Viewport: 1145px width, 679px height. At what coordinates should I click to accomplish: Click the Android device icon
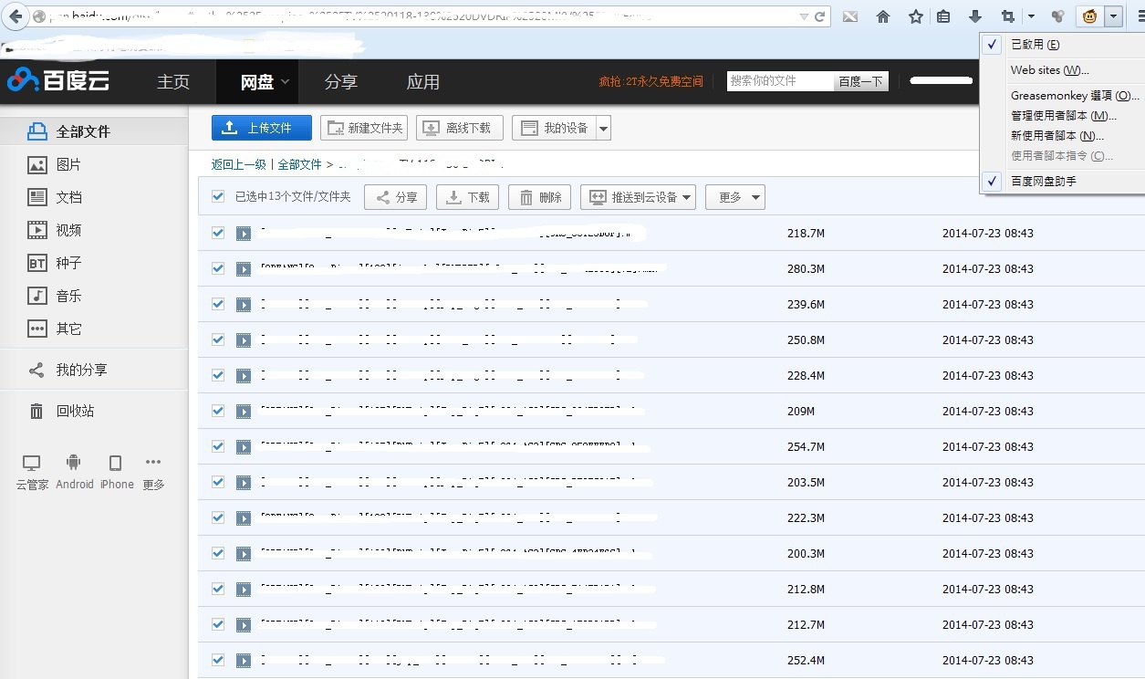74,464
